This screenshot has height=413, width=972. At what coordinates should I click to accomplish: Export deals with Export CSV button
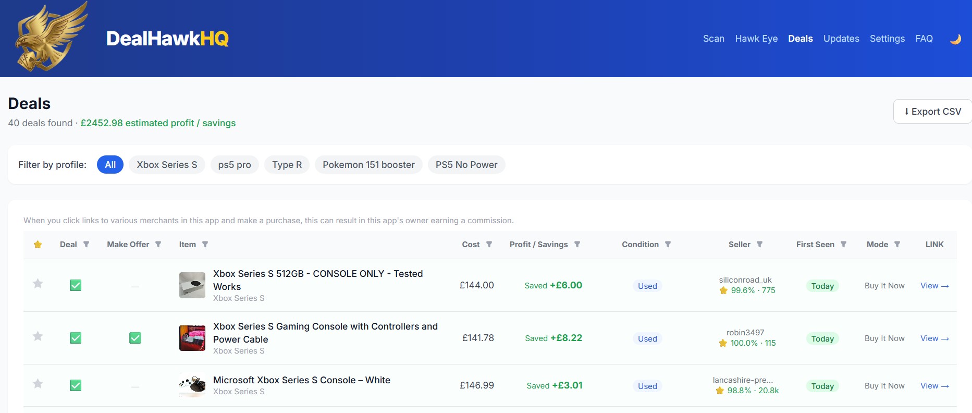[932, 112]
